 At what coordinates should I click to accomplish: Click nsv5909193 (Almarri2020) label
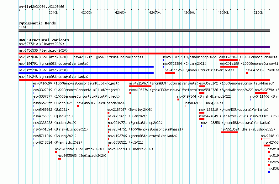[x=130, y=149]
